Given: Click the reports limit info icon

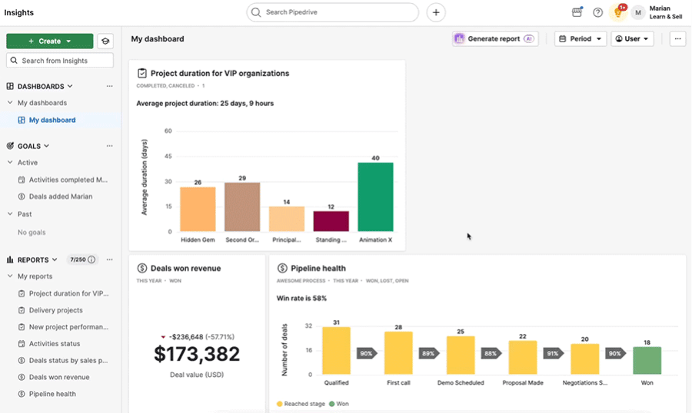Looking at the screenshot, I should point(91,259).
